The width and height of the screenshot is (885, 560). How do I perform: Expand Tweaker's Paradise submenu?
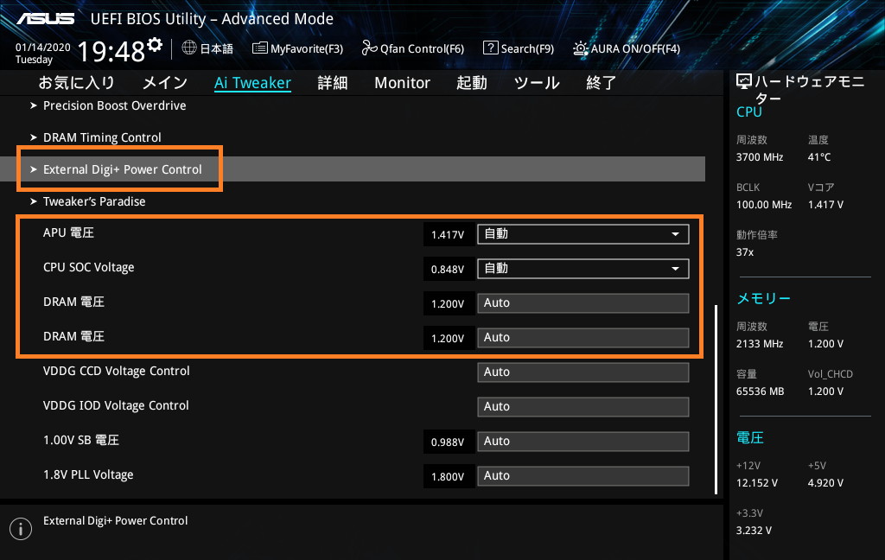pos(94,201)
